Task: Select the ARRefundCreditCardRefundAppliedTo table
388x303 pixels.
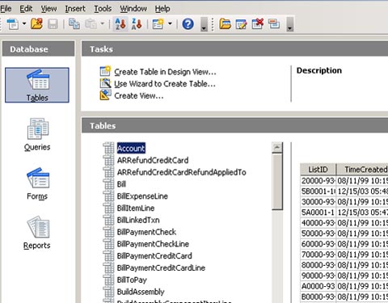Action: [181, 172]
